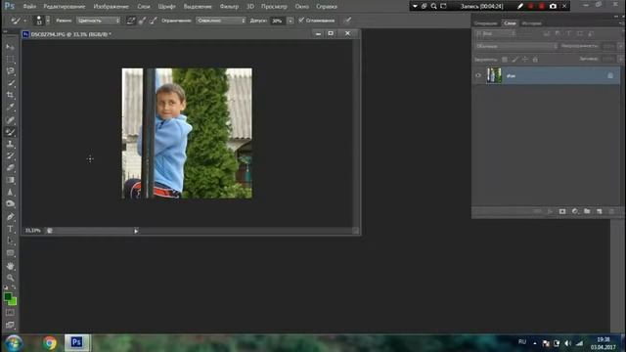Screen dimensions: 626x352
Task: Select the Horizontal Type tool
Action: [x=10, y=229]
